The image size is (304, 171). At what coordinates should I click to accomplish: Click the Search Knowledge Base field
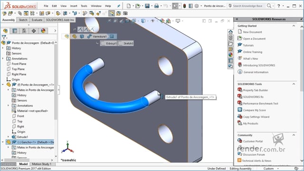[247, 6]
